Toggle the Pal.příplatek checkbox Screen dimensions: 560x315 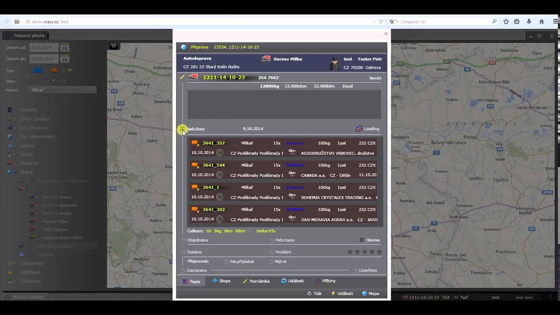click(x=226, y=262)
